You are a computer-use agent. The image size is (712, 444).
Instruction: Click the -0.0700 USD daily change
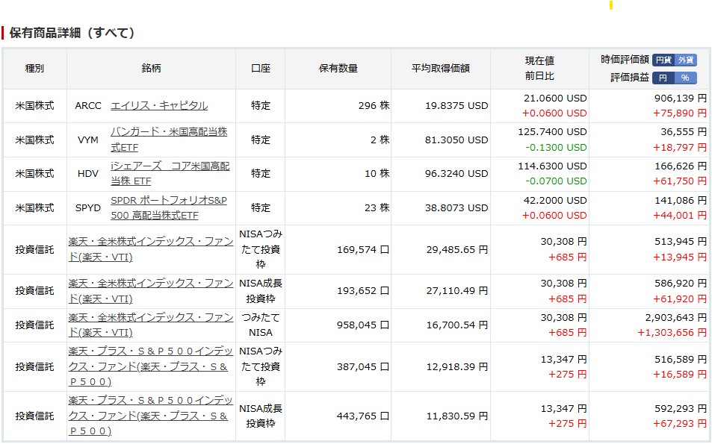[556, 181]
